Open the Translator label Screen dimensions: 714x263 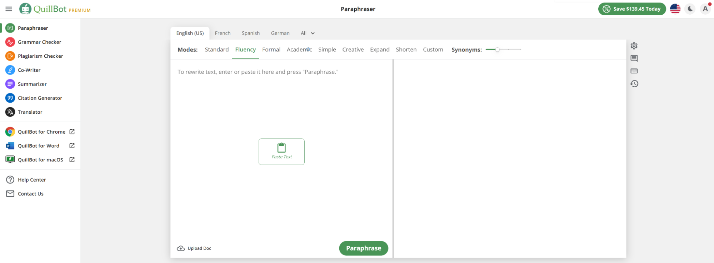click(x=30, y=112)
